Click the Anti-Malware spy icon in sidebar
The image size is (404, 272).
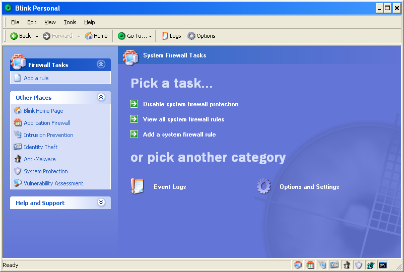(18, 159)
